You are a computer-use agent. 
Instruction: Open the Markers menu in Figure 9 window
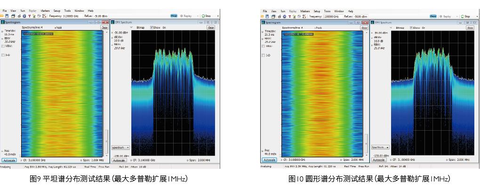[x=45, y=11]
